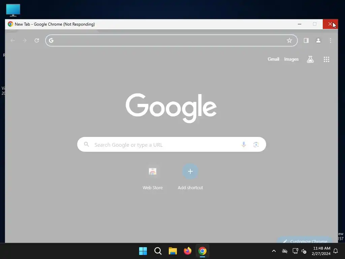Click Chrome icon in title bar

click(10, 24)
